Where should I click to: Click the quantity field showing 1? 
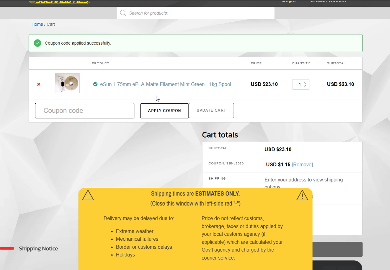point(301,84)
